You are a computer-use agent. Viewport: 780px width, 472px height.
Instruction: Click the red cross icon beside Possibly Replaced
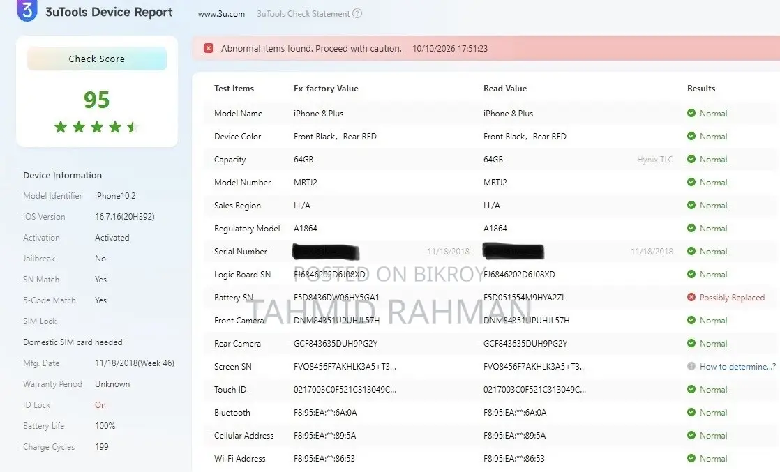691,297
